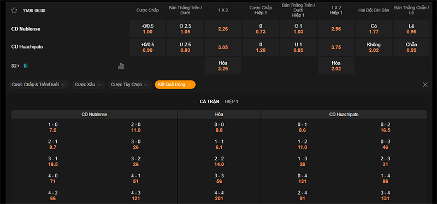Close the expanded markets panel with X
This screenshot has height=204, width=437.
(x=425, y=85)
